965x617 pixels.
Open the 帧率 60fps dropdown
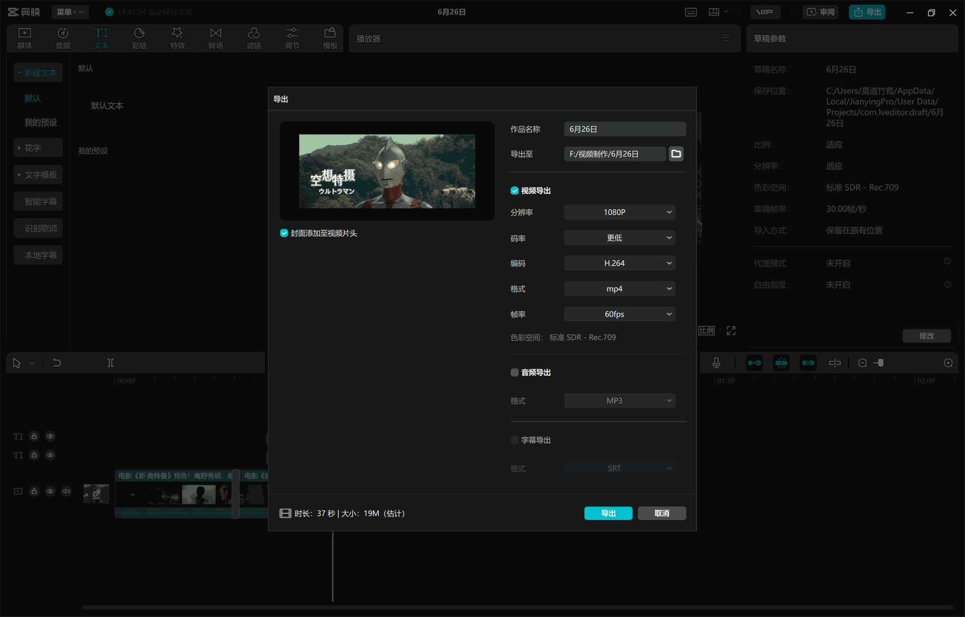[x=619, y=314]
